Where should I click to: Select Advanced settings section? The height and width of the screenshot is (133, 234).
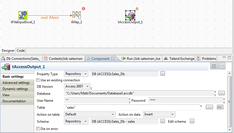17,83
